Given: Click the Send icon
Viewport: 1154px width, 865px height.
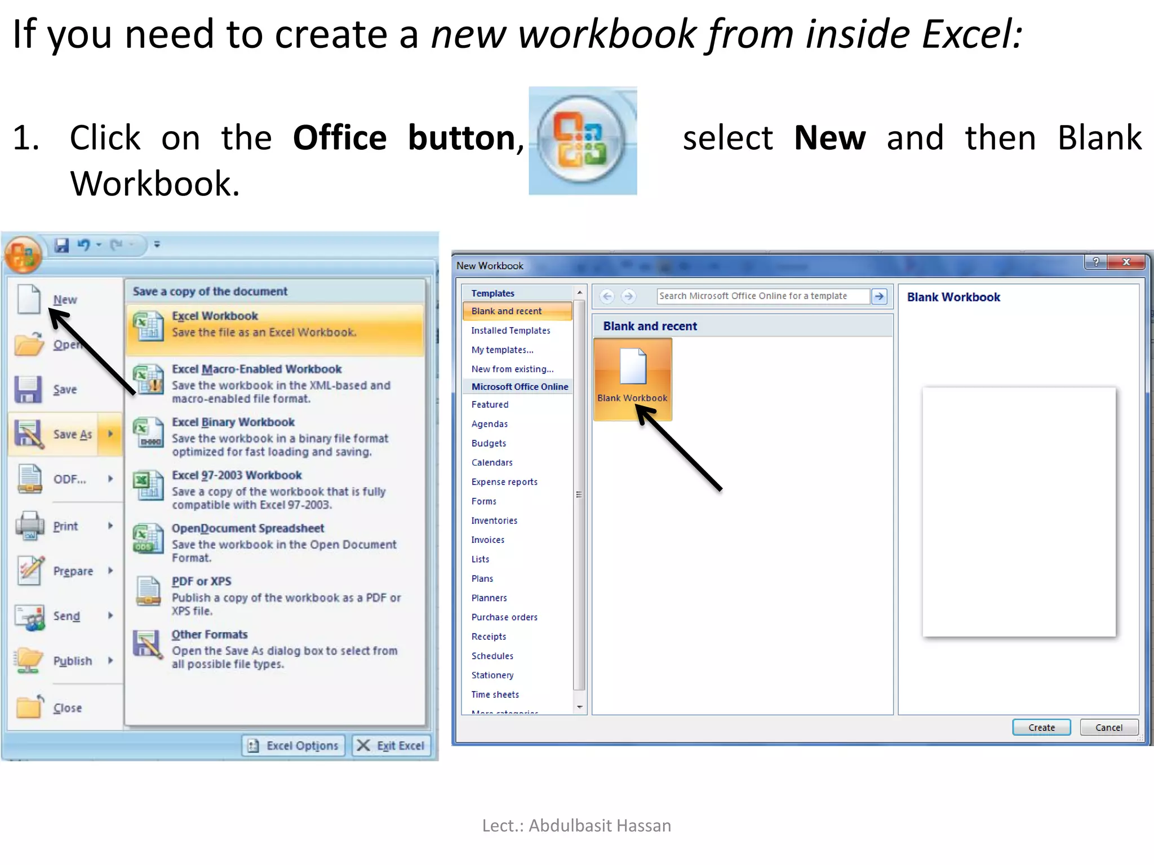Looking at the screenshot, I should coord(30,617).
